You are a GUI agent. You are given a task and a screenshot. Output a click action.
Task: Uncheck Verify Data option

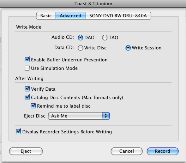(x=27, y=89)
